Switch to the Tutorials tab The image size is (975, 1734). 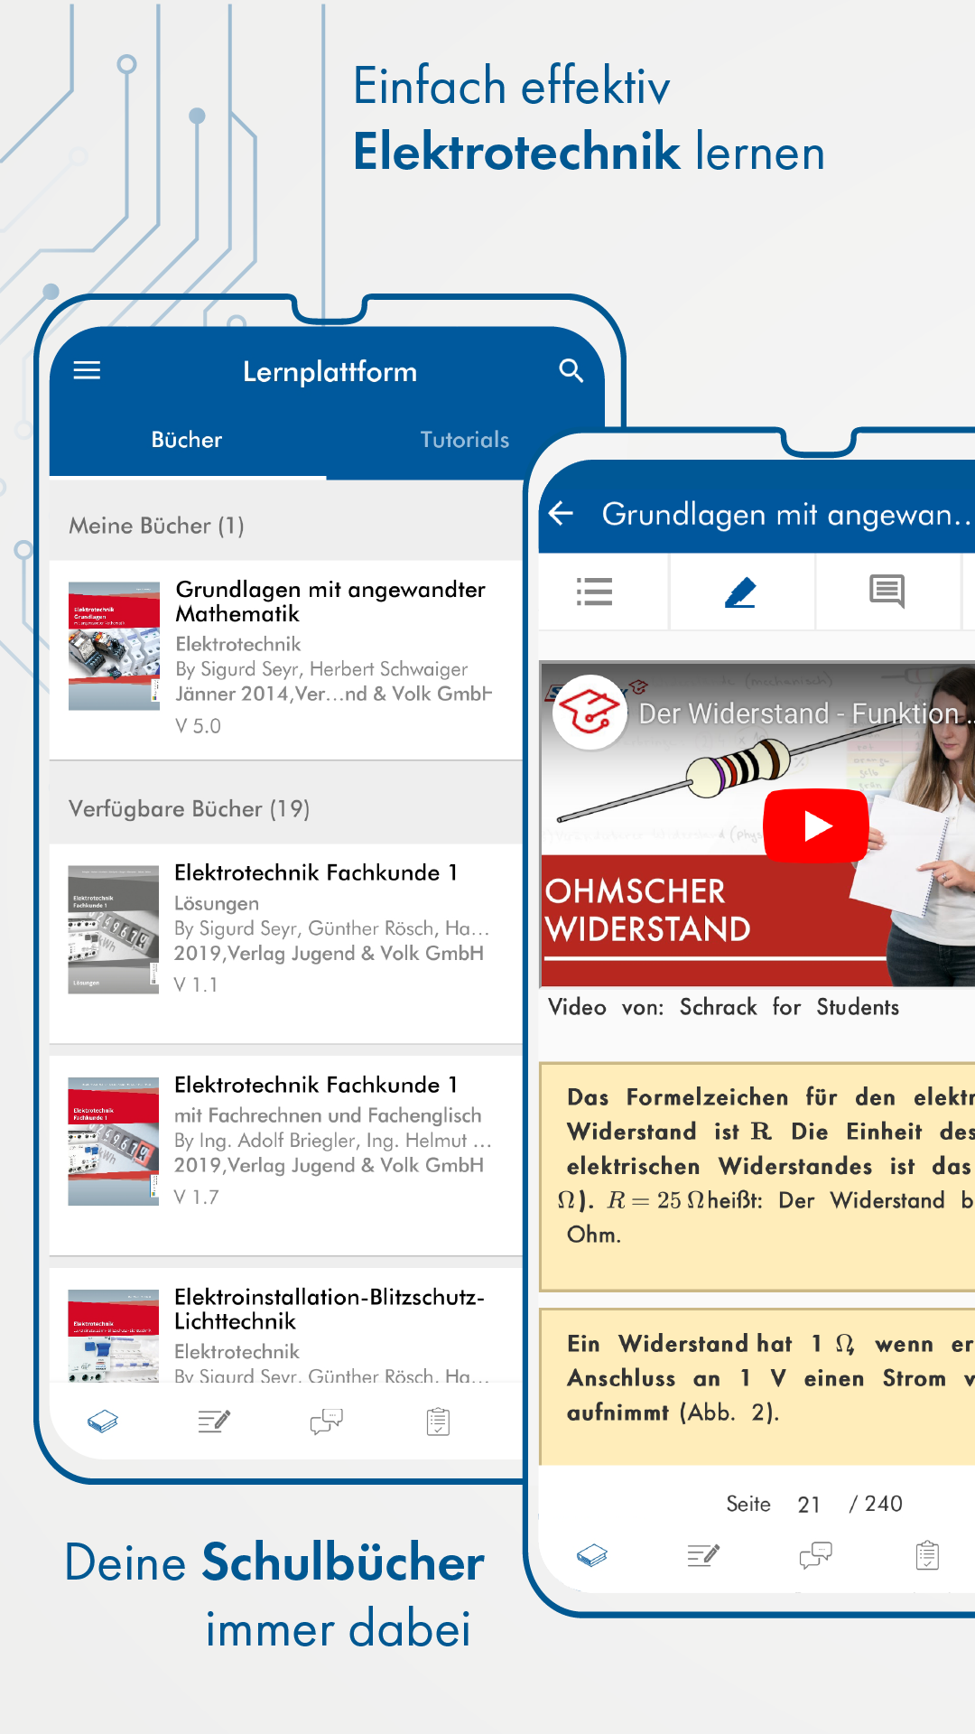tap(464, 440)
